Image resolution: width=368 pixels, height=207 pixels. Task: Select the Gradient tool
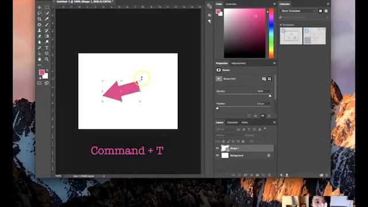click(47, 36)
